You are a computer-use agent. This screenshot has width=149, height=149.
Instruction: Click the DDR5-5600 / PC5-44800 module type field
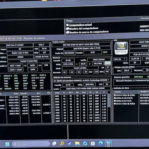click(x=85, y=89)
